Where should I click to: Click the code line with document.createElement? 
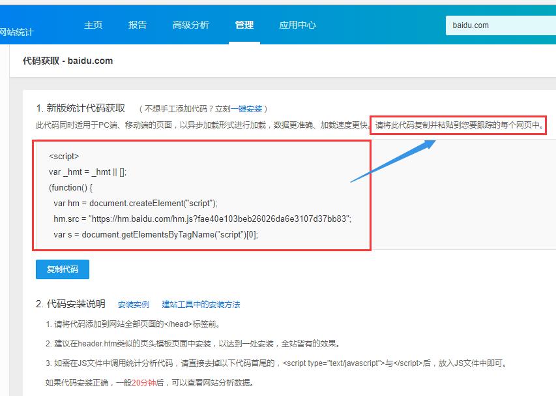136,204
